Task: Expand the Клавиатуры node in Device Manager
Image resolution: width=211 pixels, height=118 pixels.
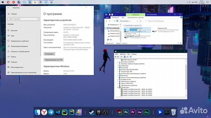Action: pyautogui.click(x=118, y=66)
